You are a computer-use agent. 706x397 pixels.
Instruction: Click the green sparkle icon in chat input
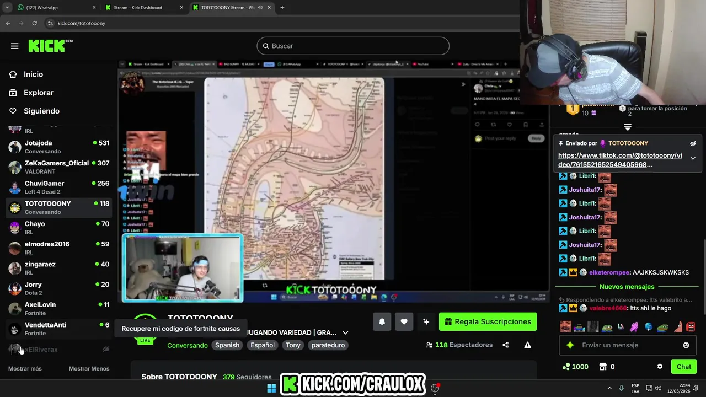[570, 345]
